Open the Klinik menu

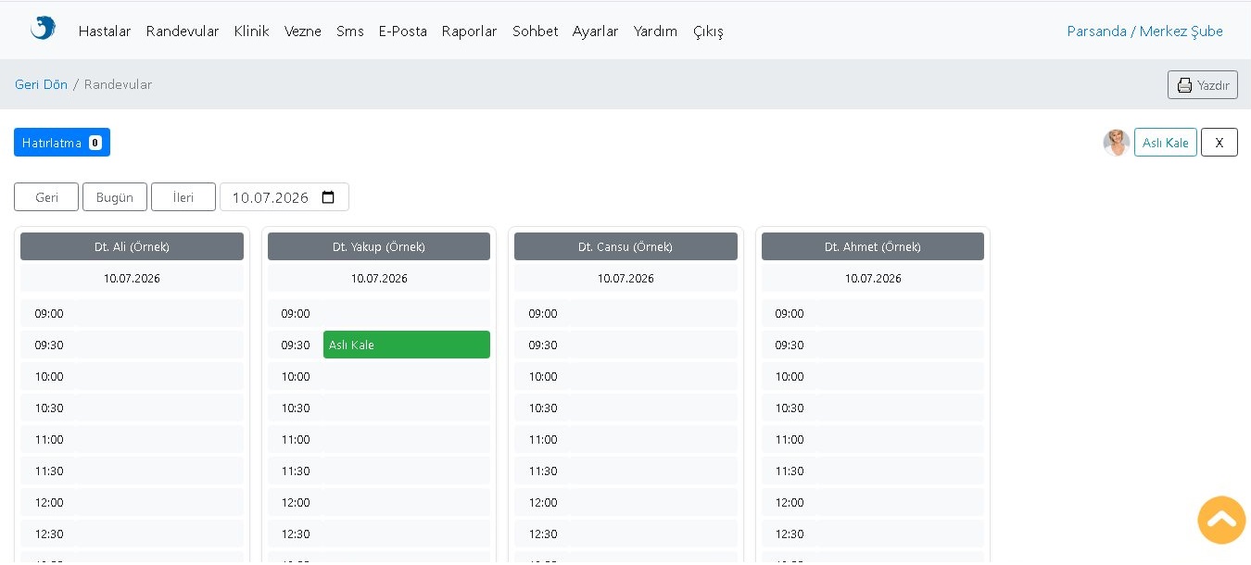[x=252, y=31]
